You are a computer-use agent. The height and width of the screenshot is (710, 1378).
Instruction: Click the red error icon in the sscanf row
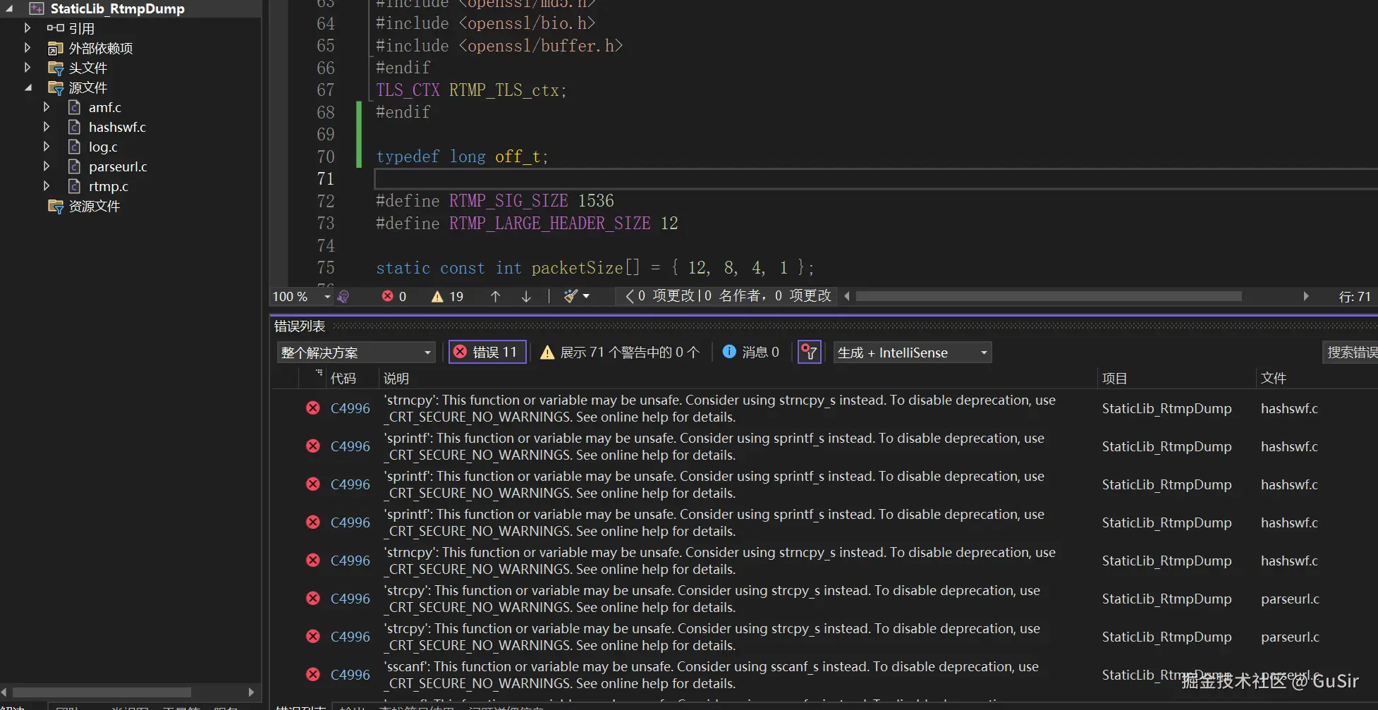313,675
